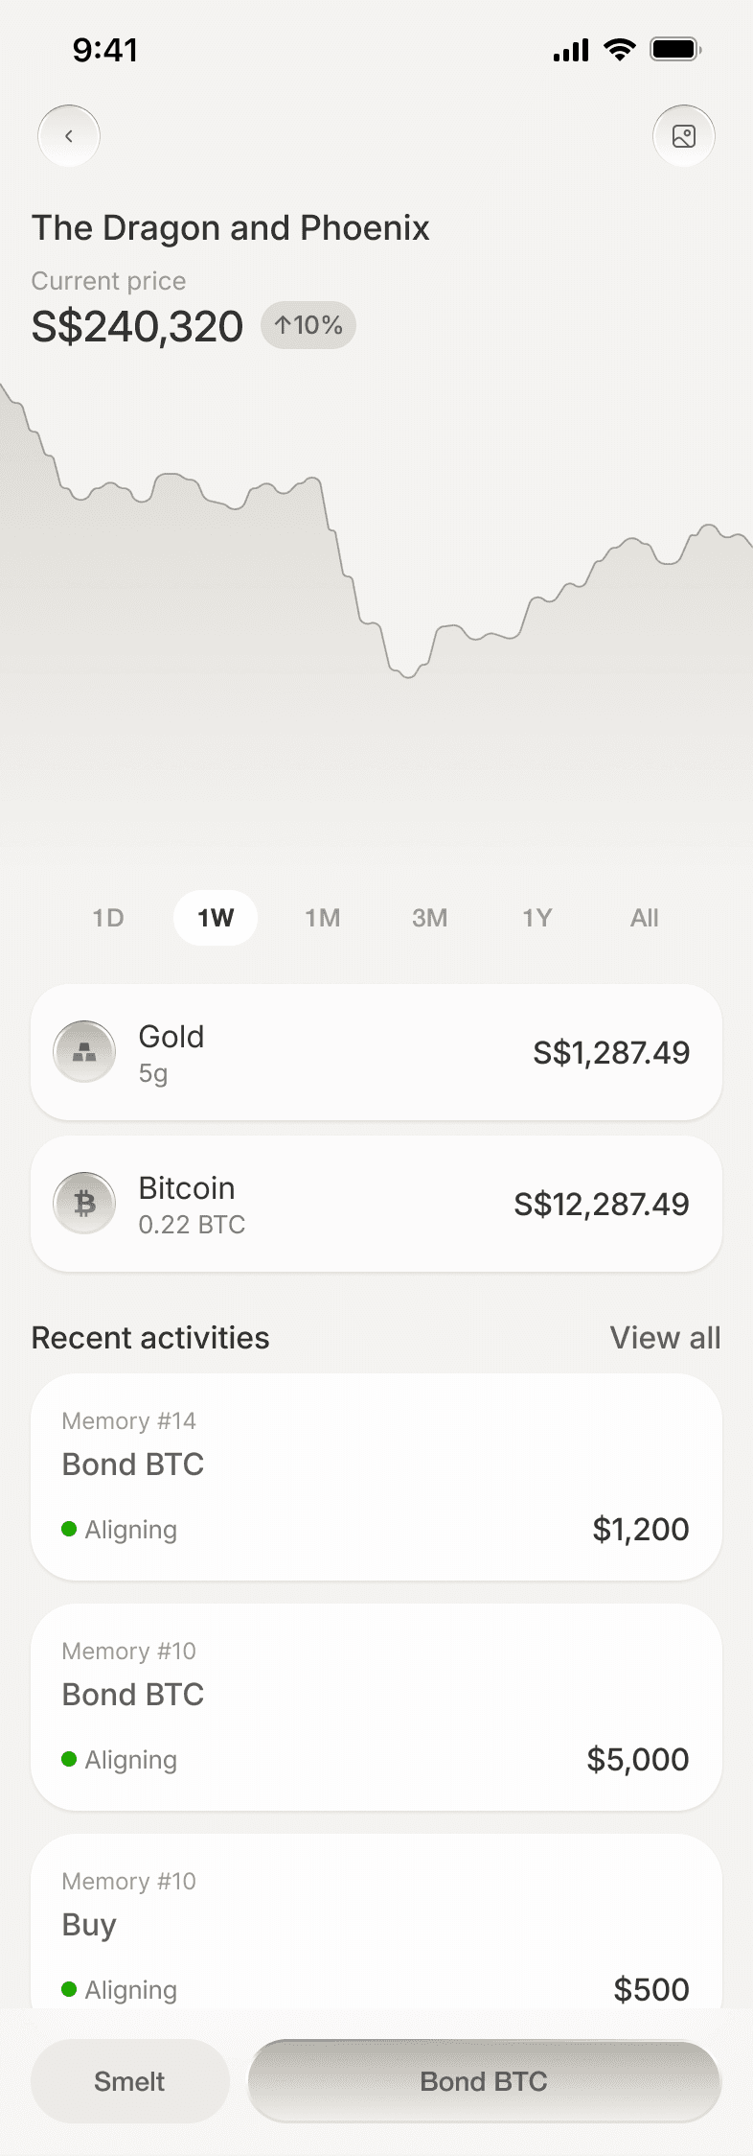The image size is (753, 2156).
Task: Select the 1W time range
Action: (216, 918)
